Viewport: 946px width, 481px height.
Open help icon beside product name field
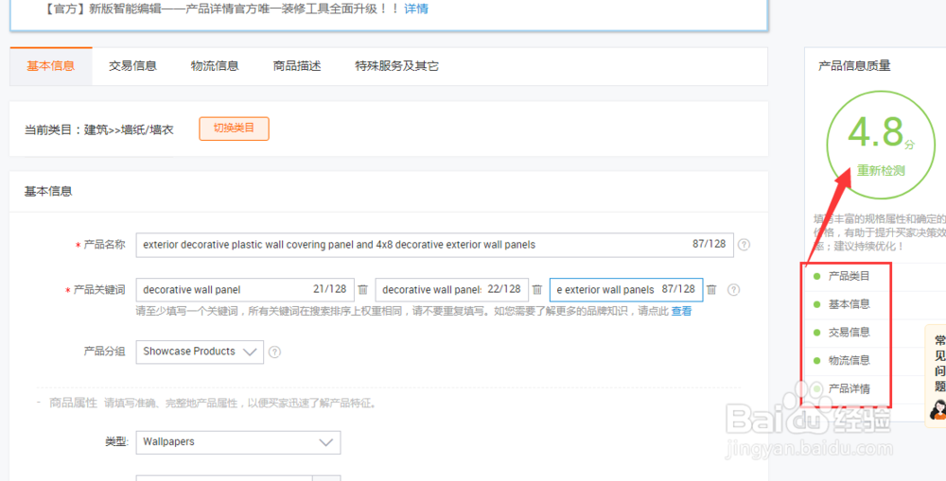(x=744, y=245)
